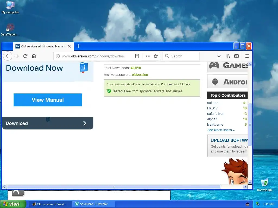The image size is (278, 208).
Task: Open the Firefox home page
Action: point(34,56)
